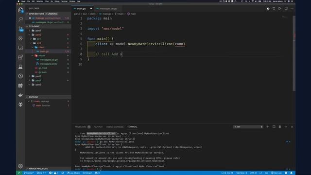Collapse the Outline section
311x175 pixels.
pyautogui.click(x=48, y=97)
